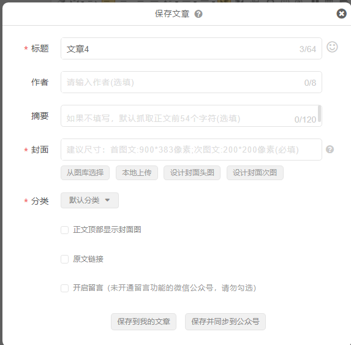Screen dimensions: 351x345
Task: Click 保存到我的文章 button
Action: click(x=144, y=322)
